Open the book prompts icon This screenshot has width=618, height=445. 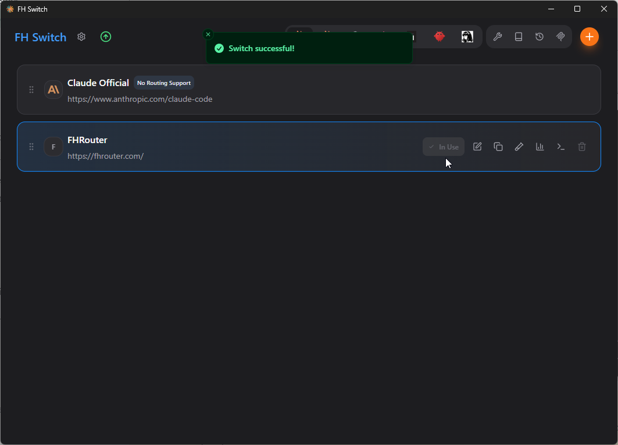[x=518, y=37]
